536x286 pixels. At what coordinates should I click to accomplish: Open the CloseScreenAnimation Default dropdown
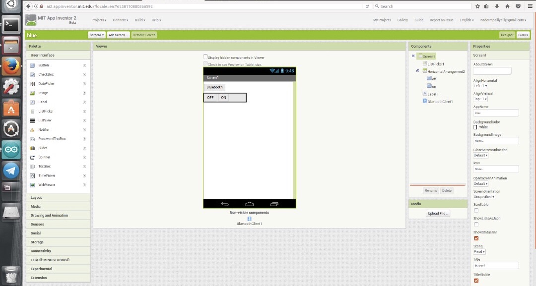click(480, 155)
